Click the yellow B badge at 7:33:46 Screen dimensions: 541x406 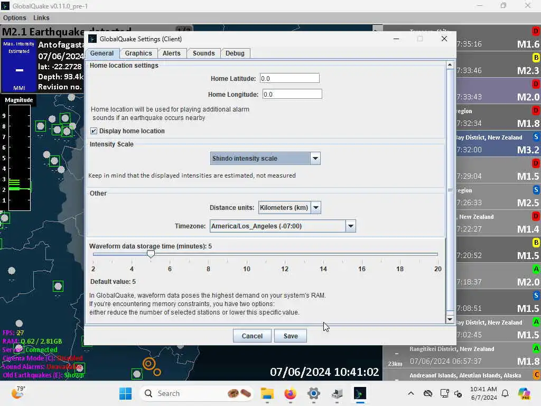tap(536, 58)
